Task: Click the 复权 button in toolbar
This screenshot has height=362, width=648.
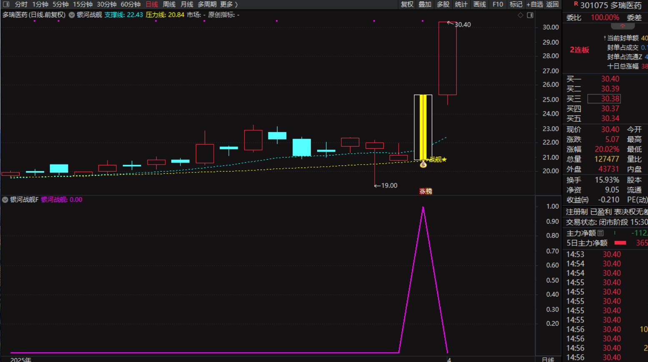Action: pos(407,4)
